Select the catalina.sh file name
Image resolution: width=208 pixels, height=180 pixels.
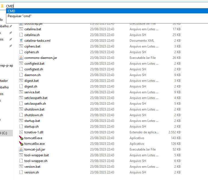[32, 35]
